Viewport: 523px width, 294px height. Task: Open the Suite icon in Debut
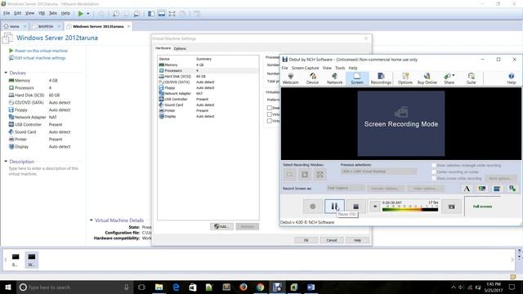point(471,78)
